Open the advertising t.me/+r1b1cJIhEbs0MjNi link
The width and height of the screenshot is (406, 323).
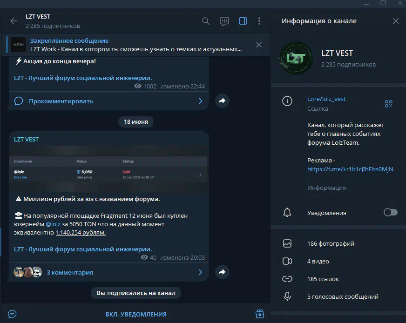(350, 174)
